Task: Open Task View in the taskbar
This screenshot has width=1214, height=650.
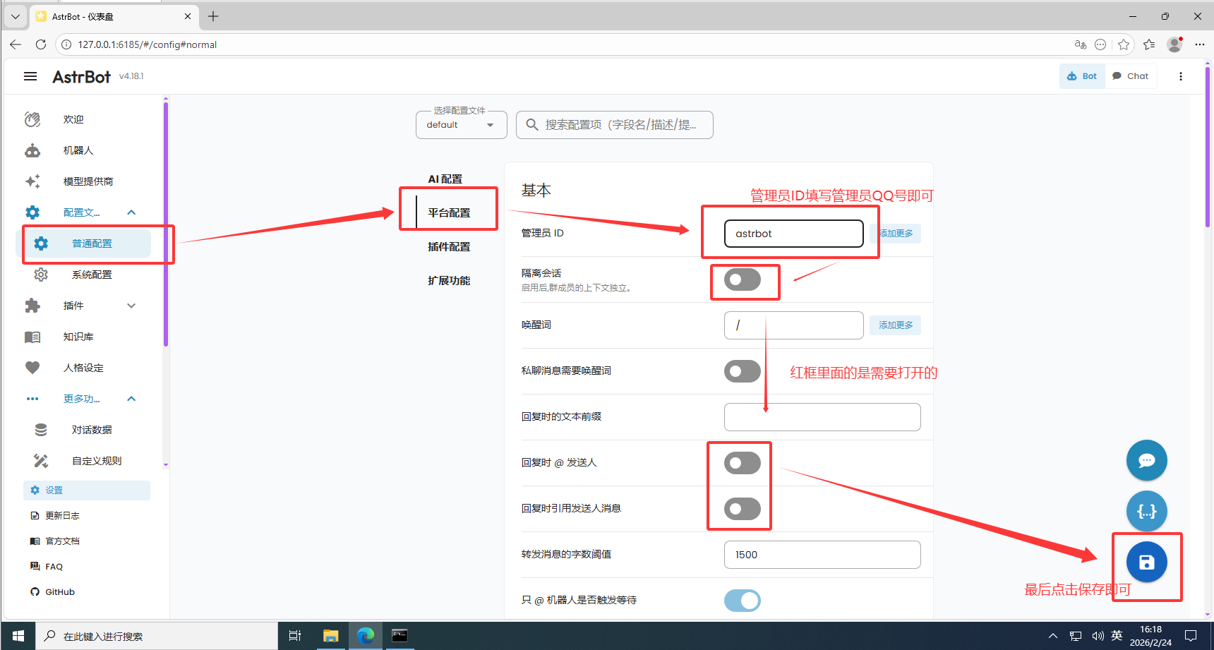Action: coord(295,636)
